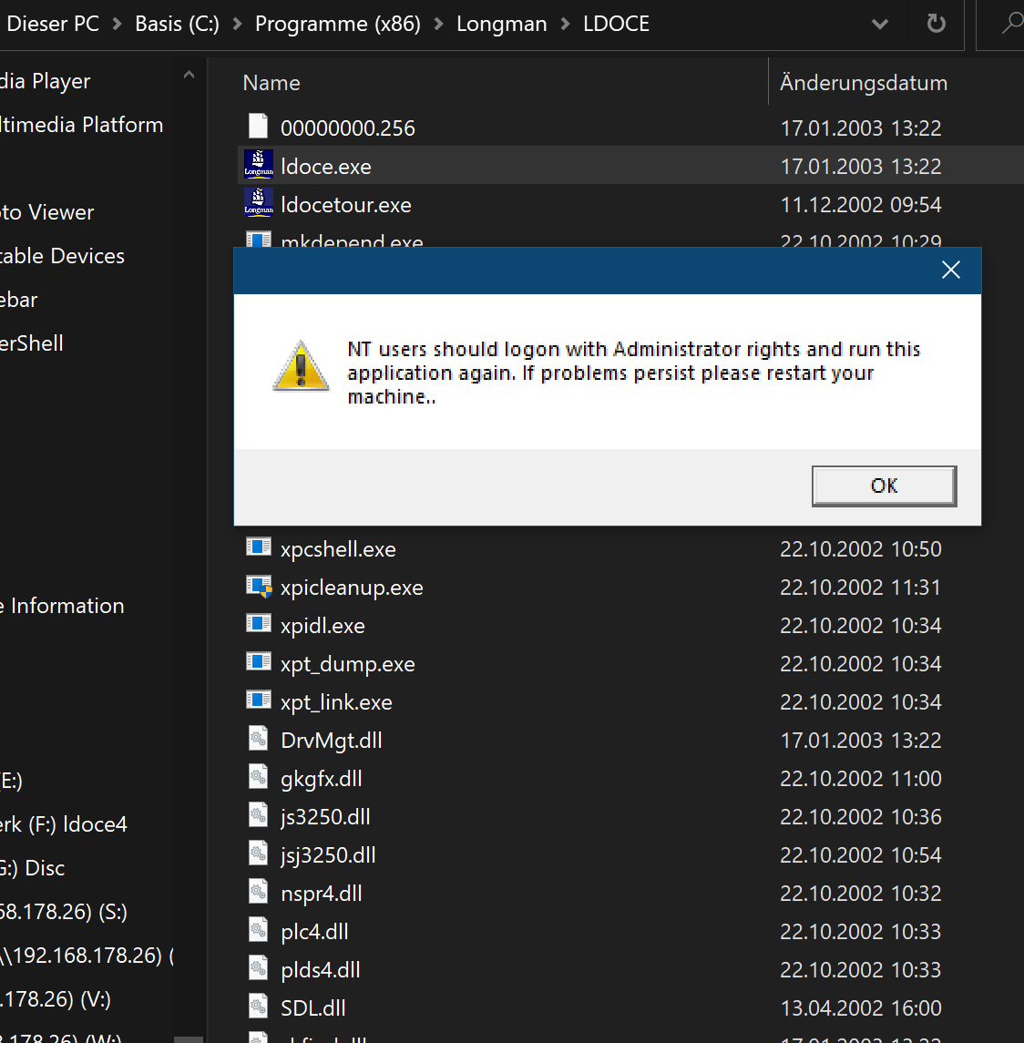Select file nspr4.dll
The height and width of the screenshot is (1043, 1024).
(x=322, y=894)
